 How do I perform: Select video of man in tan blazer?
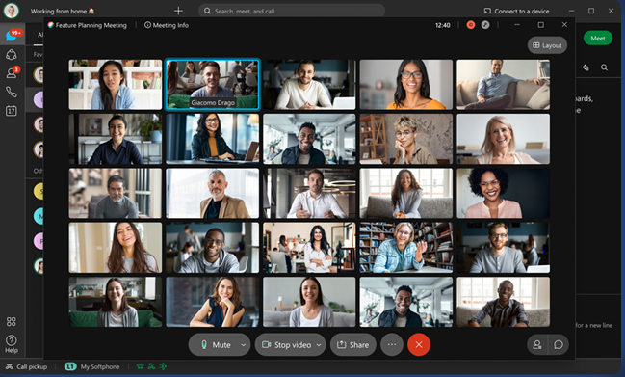click(x=213, y=193)
